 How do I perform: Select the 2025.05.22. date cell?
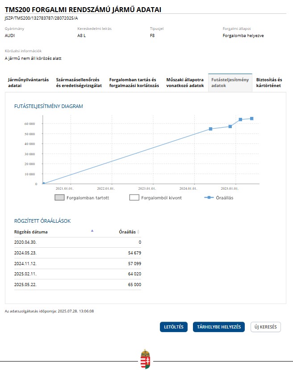(x=25, y=285)
